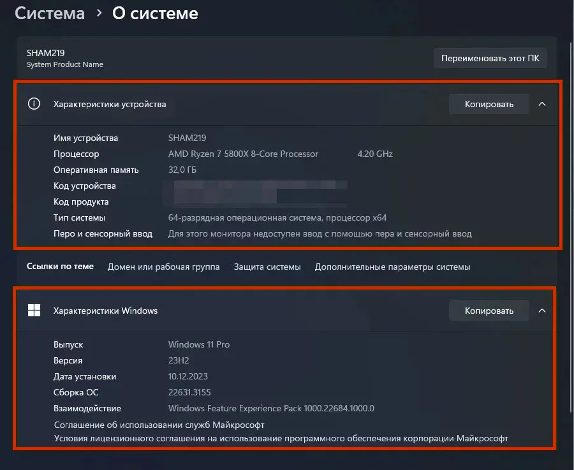Collapse the Характеристики устройства section chevron
Screen dimensions: 574x470
(542, 104)
